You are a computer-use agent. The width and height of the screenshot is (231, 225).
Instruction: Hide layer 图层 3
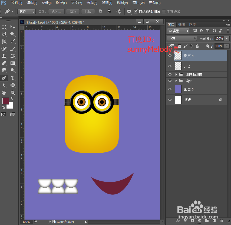pyautogui.click(x=170, y=89)
